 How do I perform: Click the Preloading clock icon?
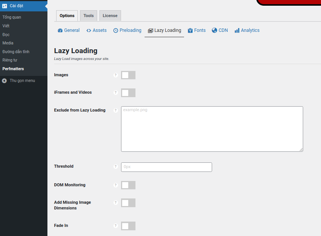(x=116, y=30)
